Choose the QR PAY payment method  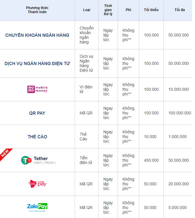[x=37, y=113]
